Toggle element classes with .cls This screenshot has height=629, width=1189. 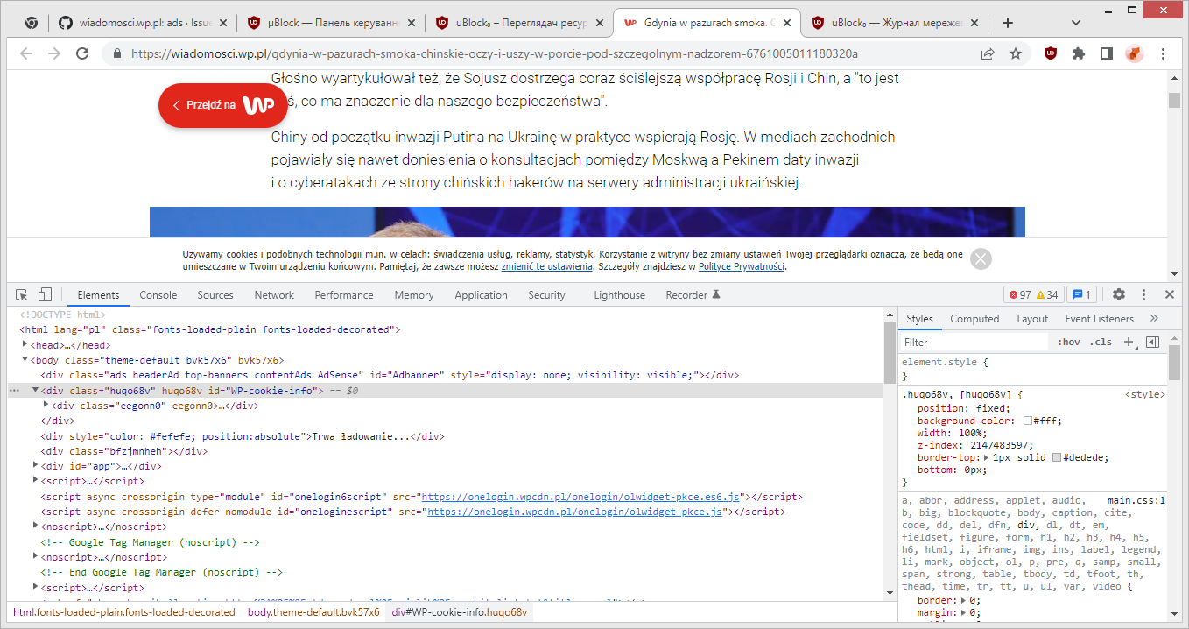1101,341
